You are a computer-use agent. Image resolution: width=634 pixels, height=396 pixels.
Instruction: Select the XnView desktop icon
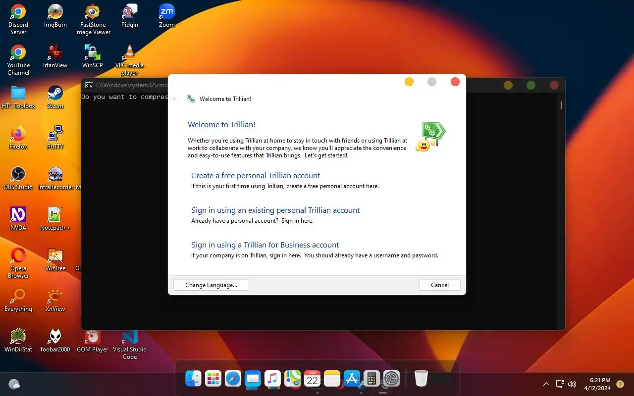pyautogui.click(x=55, y=300)
